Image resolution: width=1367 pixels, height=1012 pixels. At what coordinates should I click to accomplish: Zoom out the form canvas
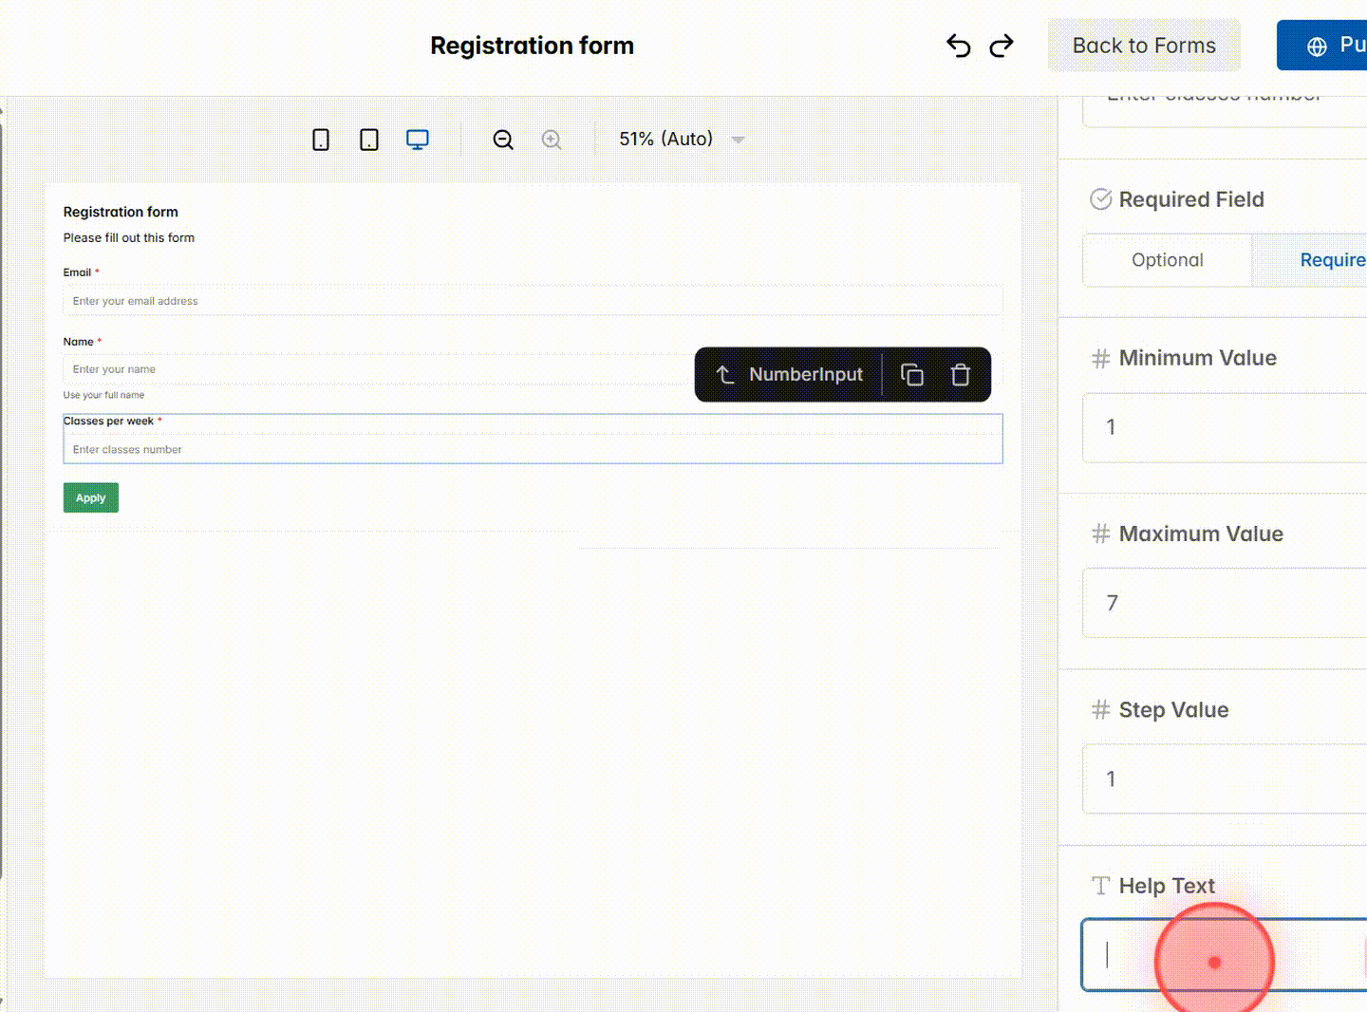tap(502, 139)
